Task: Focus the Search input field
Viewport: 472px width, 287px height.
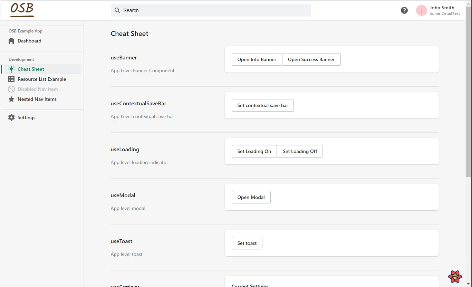Action: pos(211,10)
